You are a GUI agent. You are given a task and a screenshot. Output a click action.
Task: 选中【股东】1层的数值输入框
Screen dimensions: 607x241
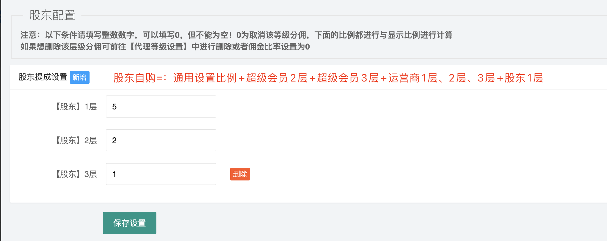click(161, 107)
